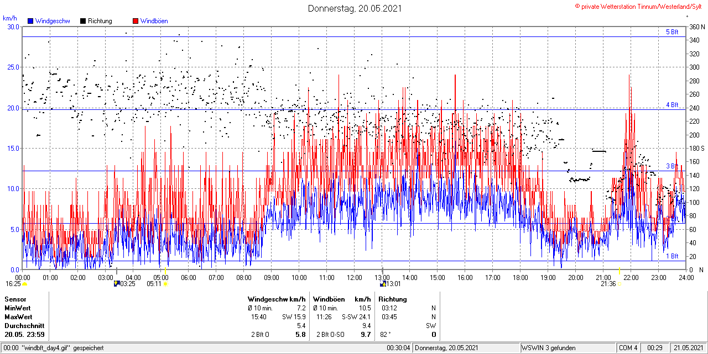Click the black Richtung legend swatch
The image size is (708, 354).
tap(83, 21)
